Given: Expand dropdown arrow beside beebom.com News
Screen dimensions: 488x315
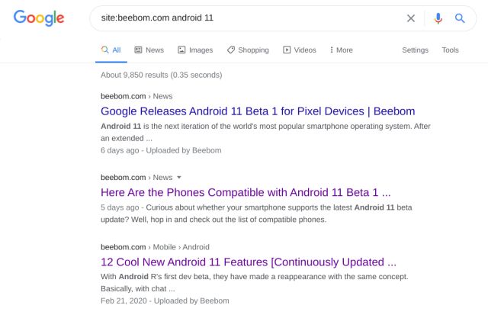Looking at the screenshot, I should click(x=179, y=178).
